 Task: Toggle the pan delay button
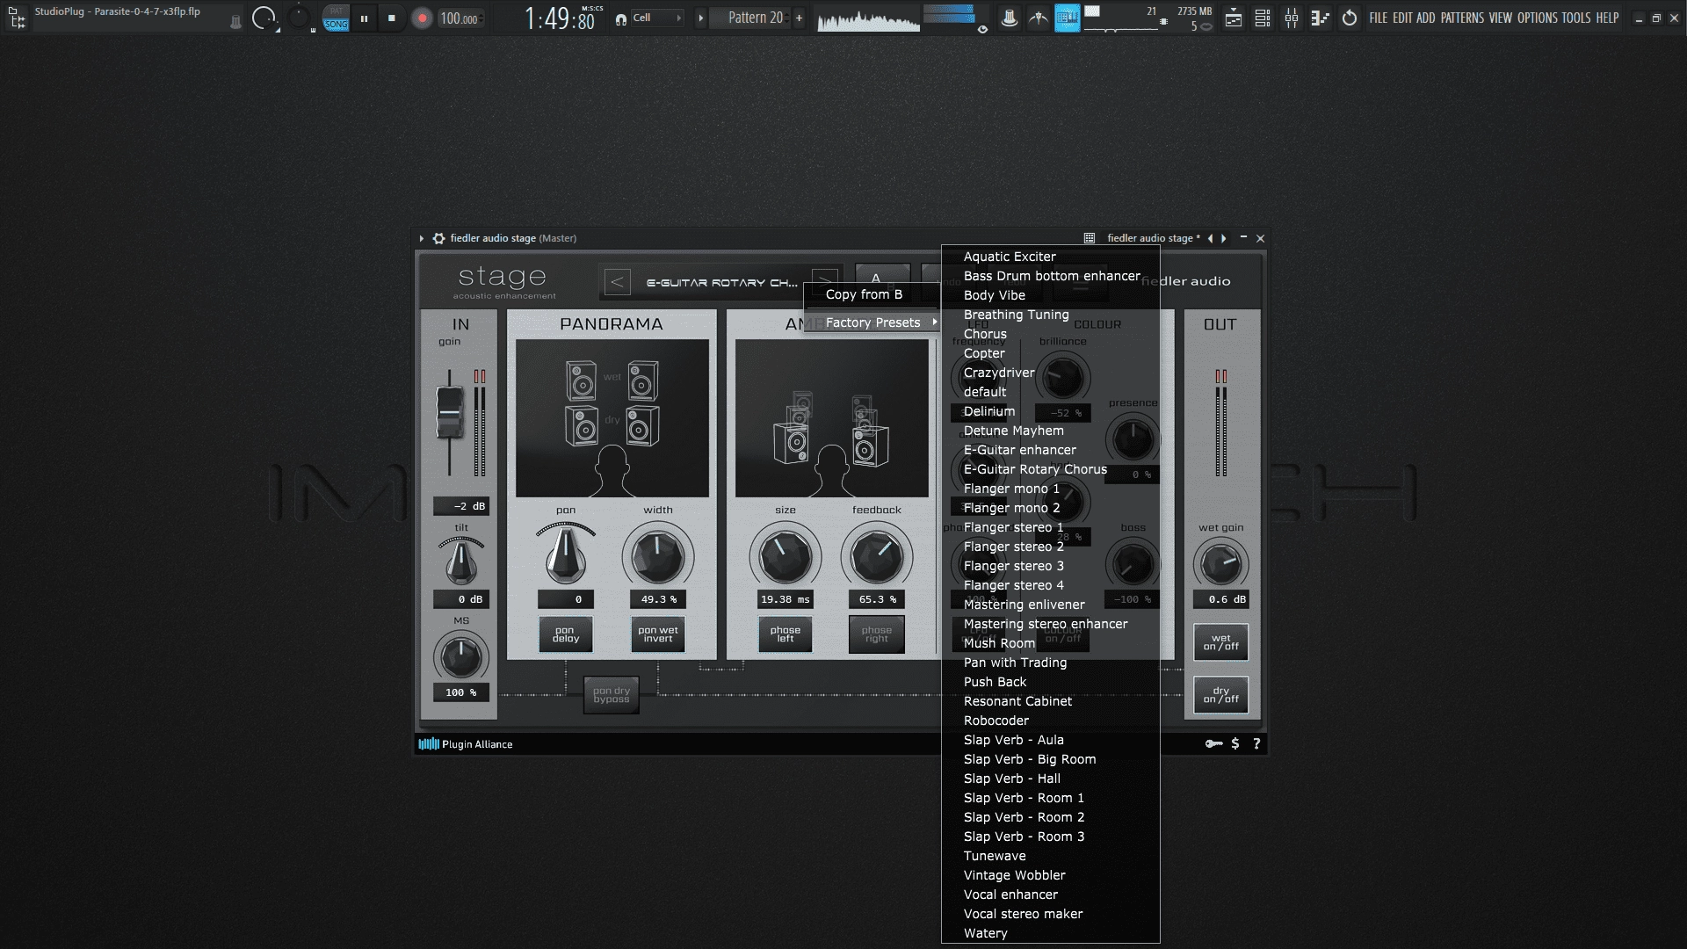(566, 634)
